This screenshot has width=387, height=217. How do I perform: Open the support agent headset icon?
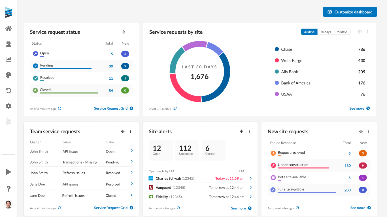[x=8, y=44]
